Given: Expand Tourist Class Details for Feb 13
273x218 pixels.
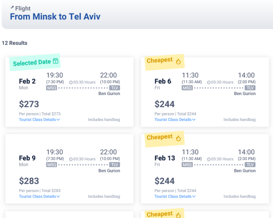Looking at the screenshot, I should pyautogui.click(x=175, y=197).
